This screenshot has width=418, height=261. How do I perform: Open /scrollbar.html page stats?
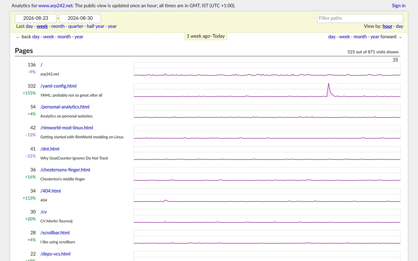[55, 232]
